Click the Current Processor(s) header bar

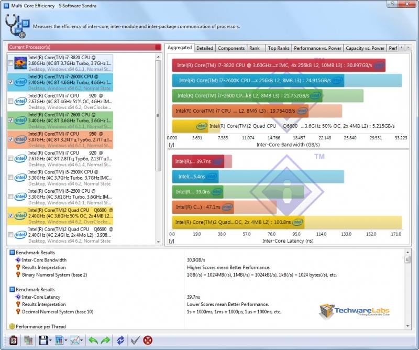click(x=84, y=47)
